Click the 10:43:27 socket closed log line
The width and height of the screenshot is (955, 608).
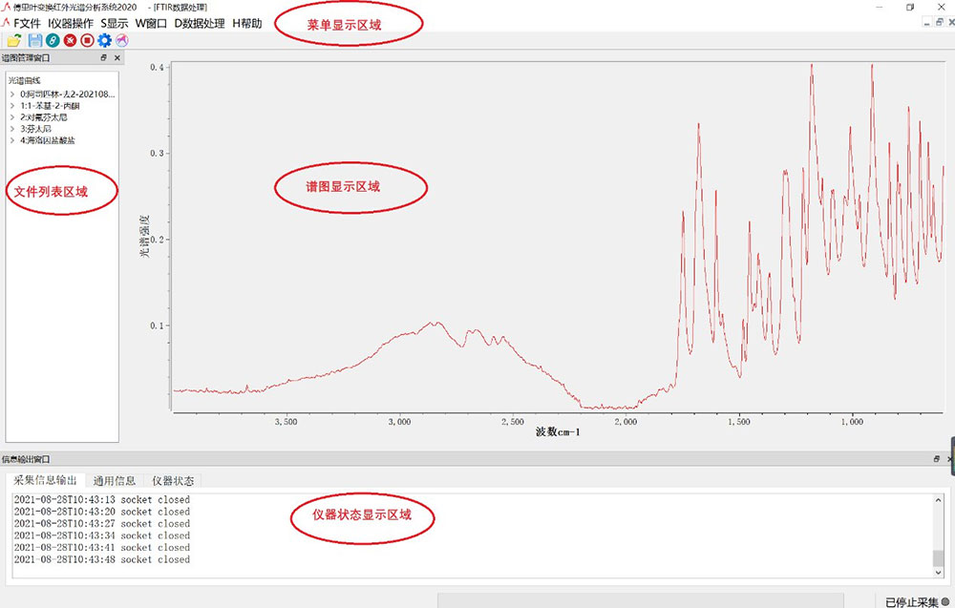[102, 523]
